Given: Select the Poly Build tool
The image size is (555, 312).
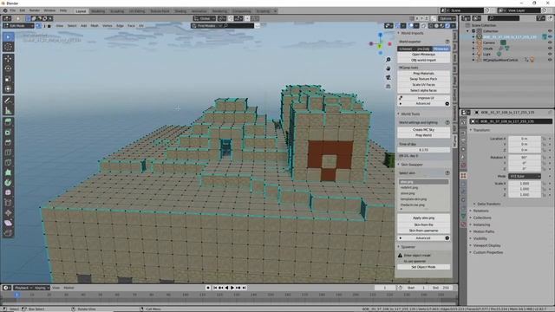Looking at the screenshot, I should coord(9,172).
